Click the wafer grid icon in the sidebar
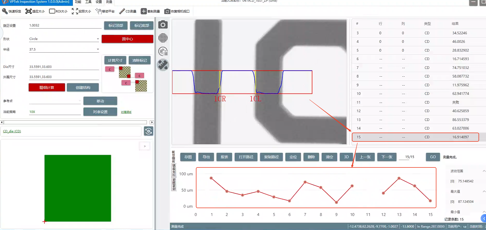Image resolution: width=486 pixels, height=230 pixels. 163,38
